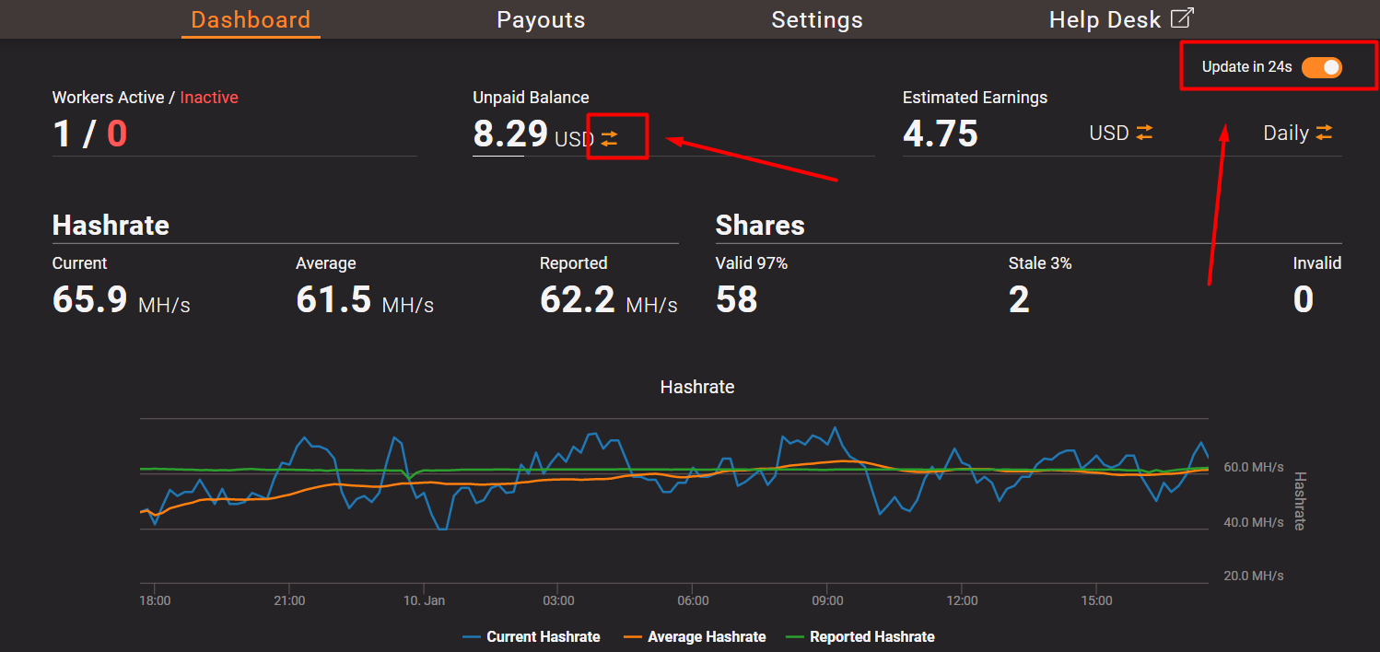This screenshot has width=1380, height=652.
Task: Click the red Inactive workers label
Action: click(x=209, y=98)
